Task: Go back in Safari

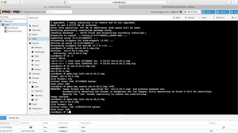Action: [x=10, y=2]
